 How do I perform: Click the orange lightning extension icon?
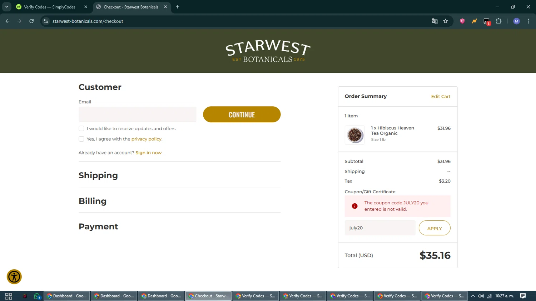click(x=474, y=21)
